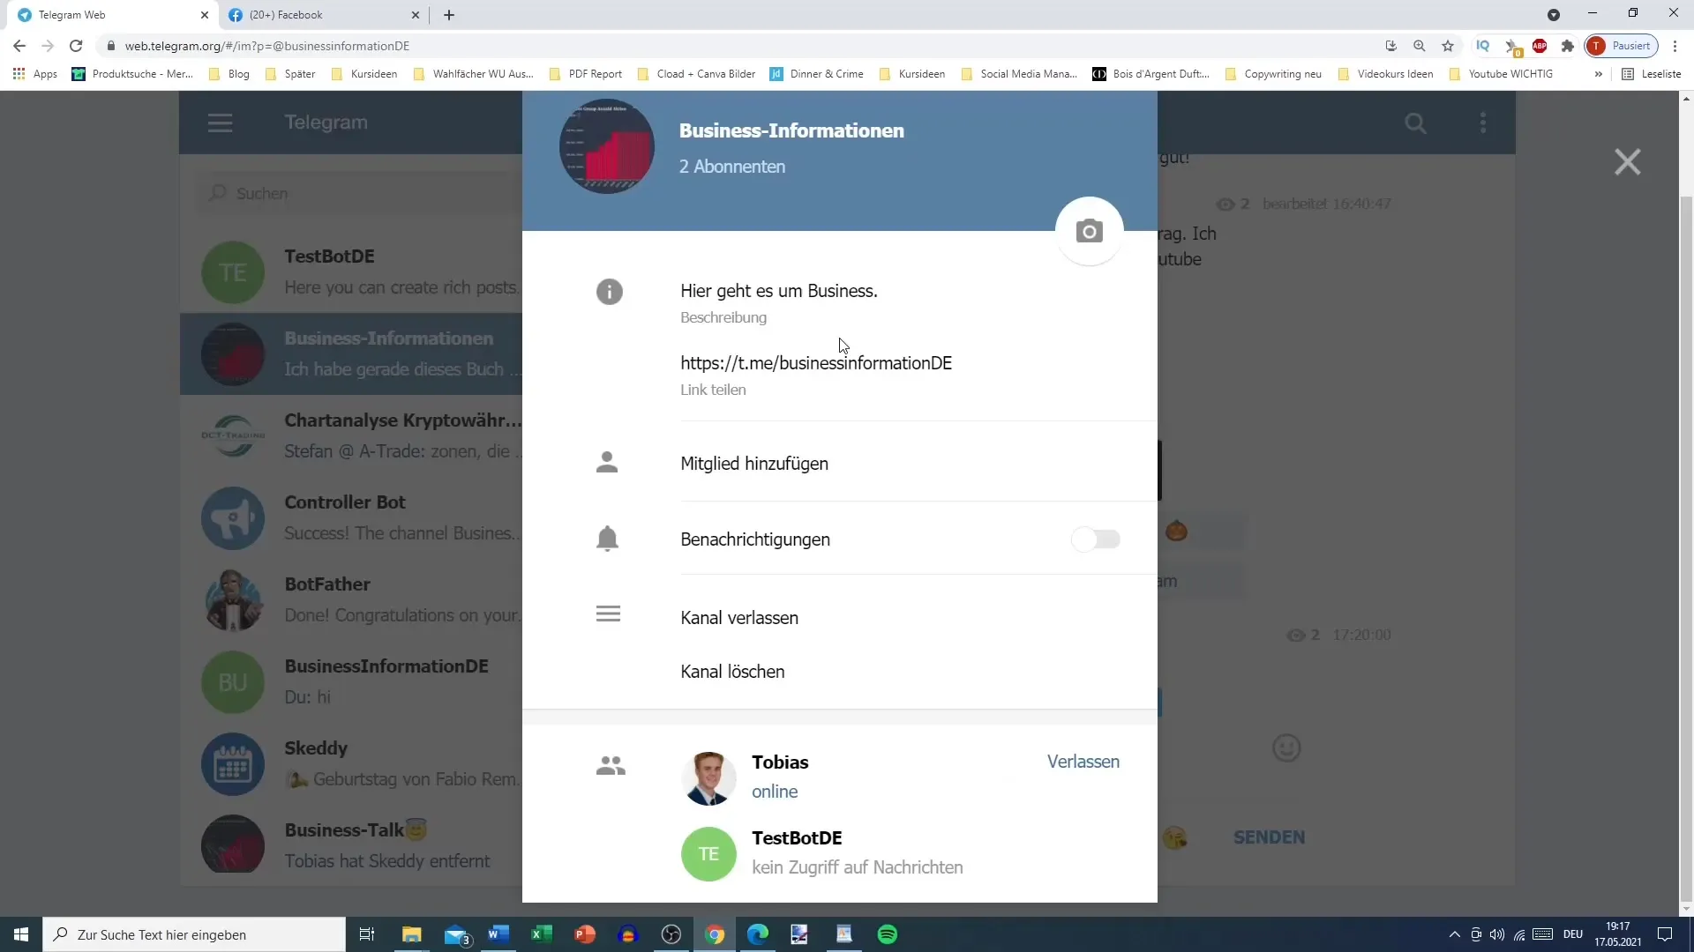Select the Telegram Web browser tab
The image size is (1694, 952).
[113, 15]
